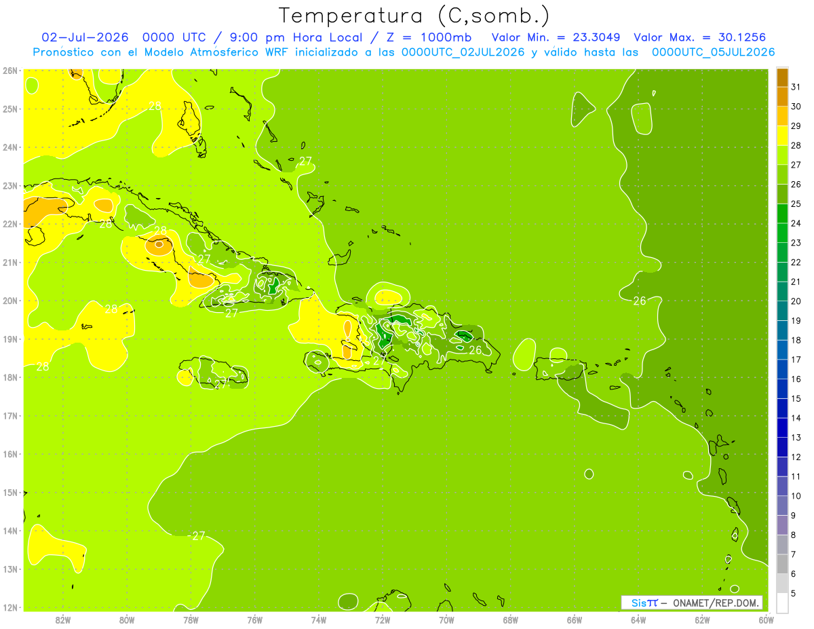This screenshot has width=814, height=629.
Task: Click the 60W longitude axis label
Action: click(x=766, y=620)
